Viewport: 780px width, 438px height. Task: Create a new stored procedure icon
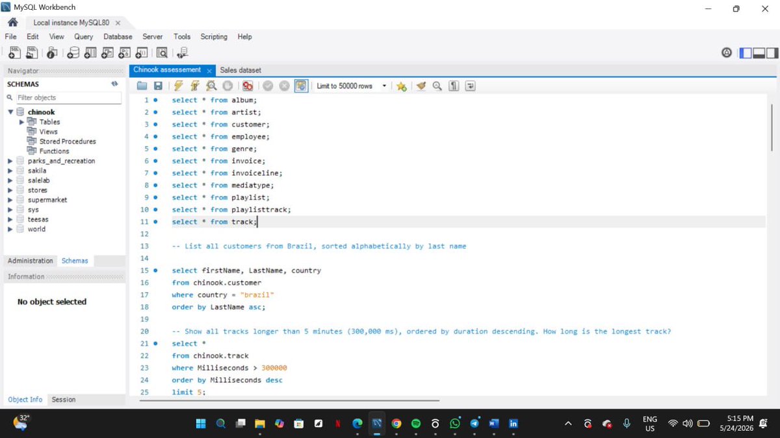pos(124,53)
